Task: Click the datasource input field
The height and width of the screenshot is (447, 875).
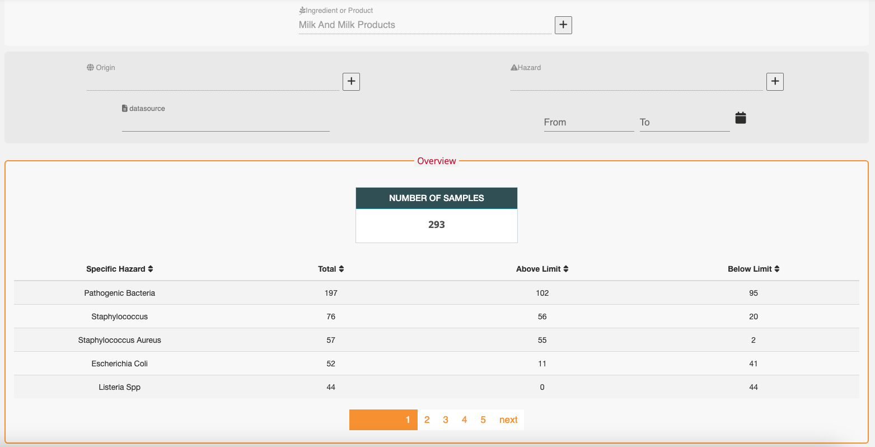Action: (226, 123)
